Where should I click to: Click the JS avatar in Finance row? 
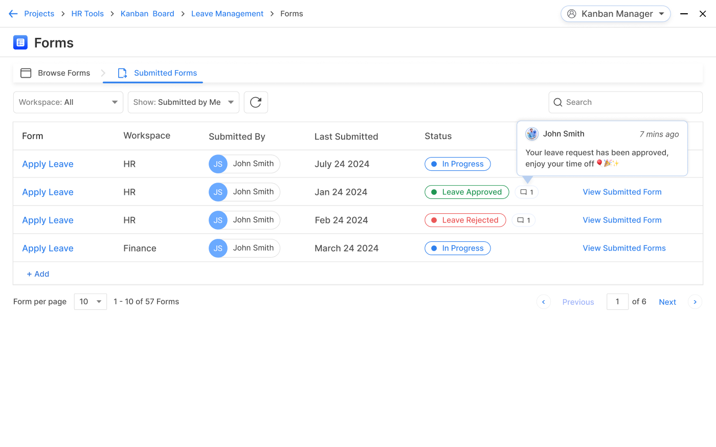pos(218,249)
